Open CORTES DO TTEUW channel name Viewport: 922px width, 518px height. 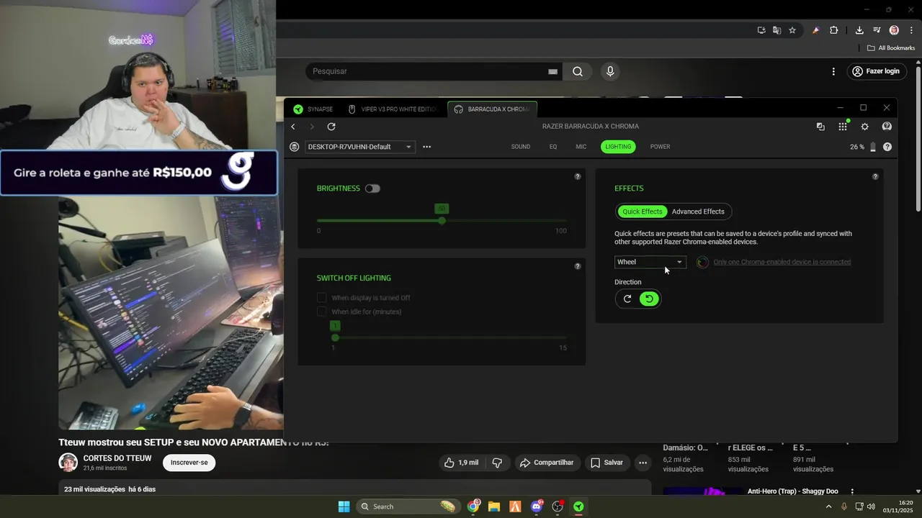(x=117, y=458)
